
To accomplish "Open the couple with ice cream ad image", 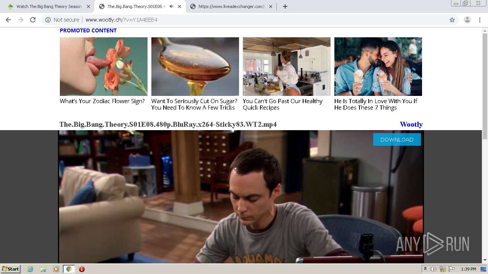I will click(378, 67).
